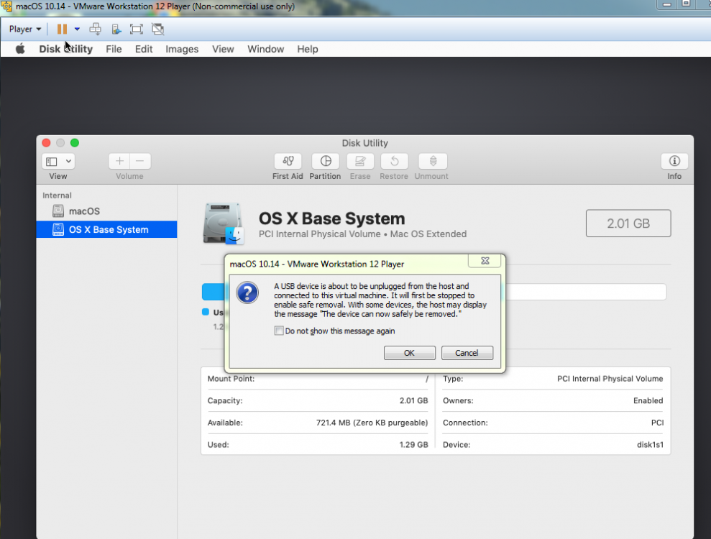
Task: Click 'Mac OS Extended' subtitle under volume name
Action: pyautogui.click(x=428, y=234)
